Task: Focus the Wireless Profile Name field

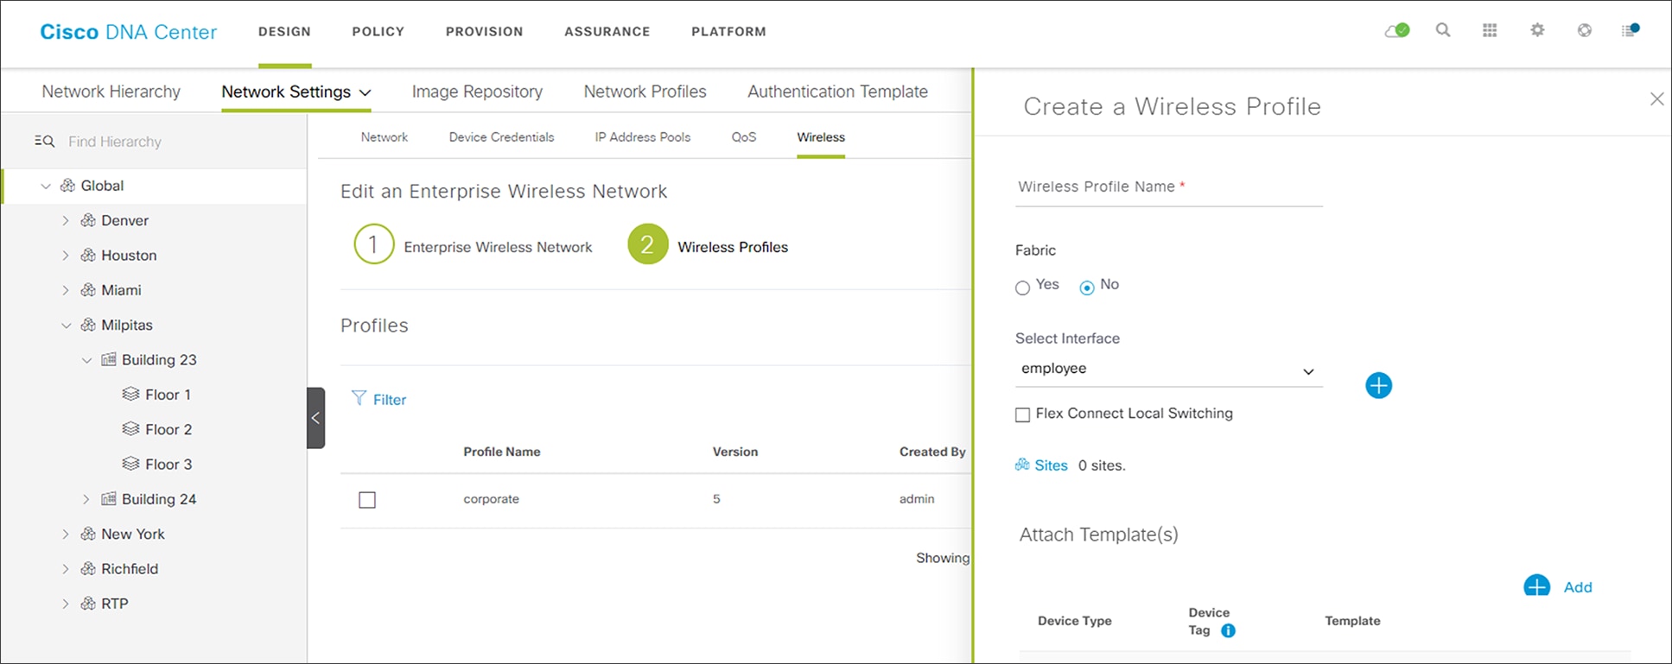Action: point(1168,187)
